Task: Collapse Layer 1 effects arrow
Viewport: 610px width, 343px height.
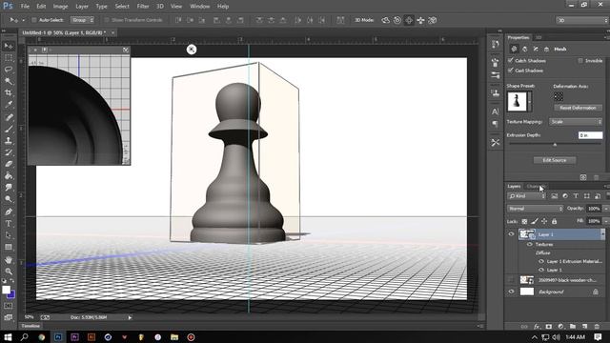Action: 602,234
